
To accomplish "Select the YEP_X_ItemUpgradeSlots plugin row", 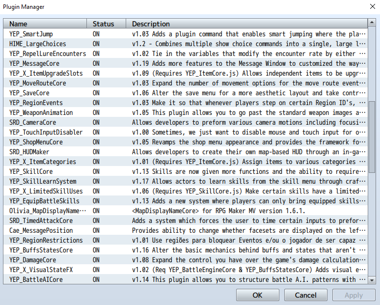I will (186, 73).
